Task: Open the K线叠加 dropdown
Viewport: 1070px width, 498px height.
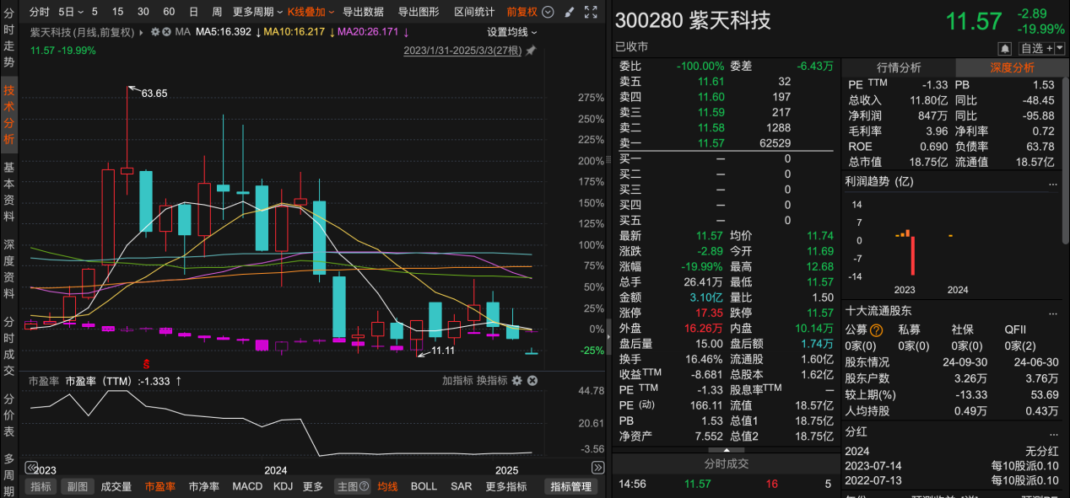Action: [x=311, y=12]
